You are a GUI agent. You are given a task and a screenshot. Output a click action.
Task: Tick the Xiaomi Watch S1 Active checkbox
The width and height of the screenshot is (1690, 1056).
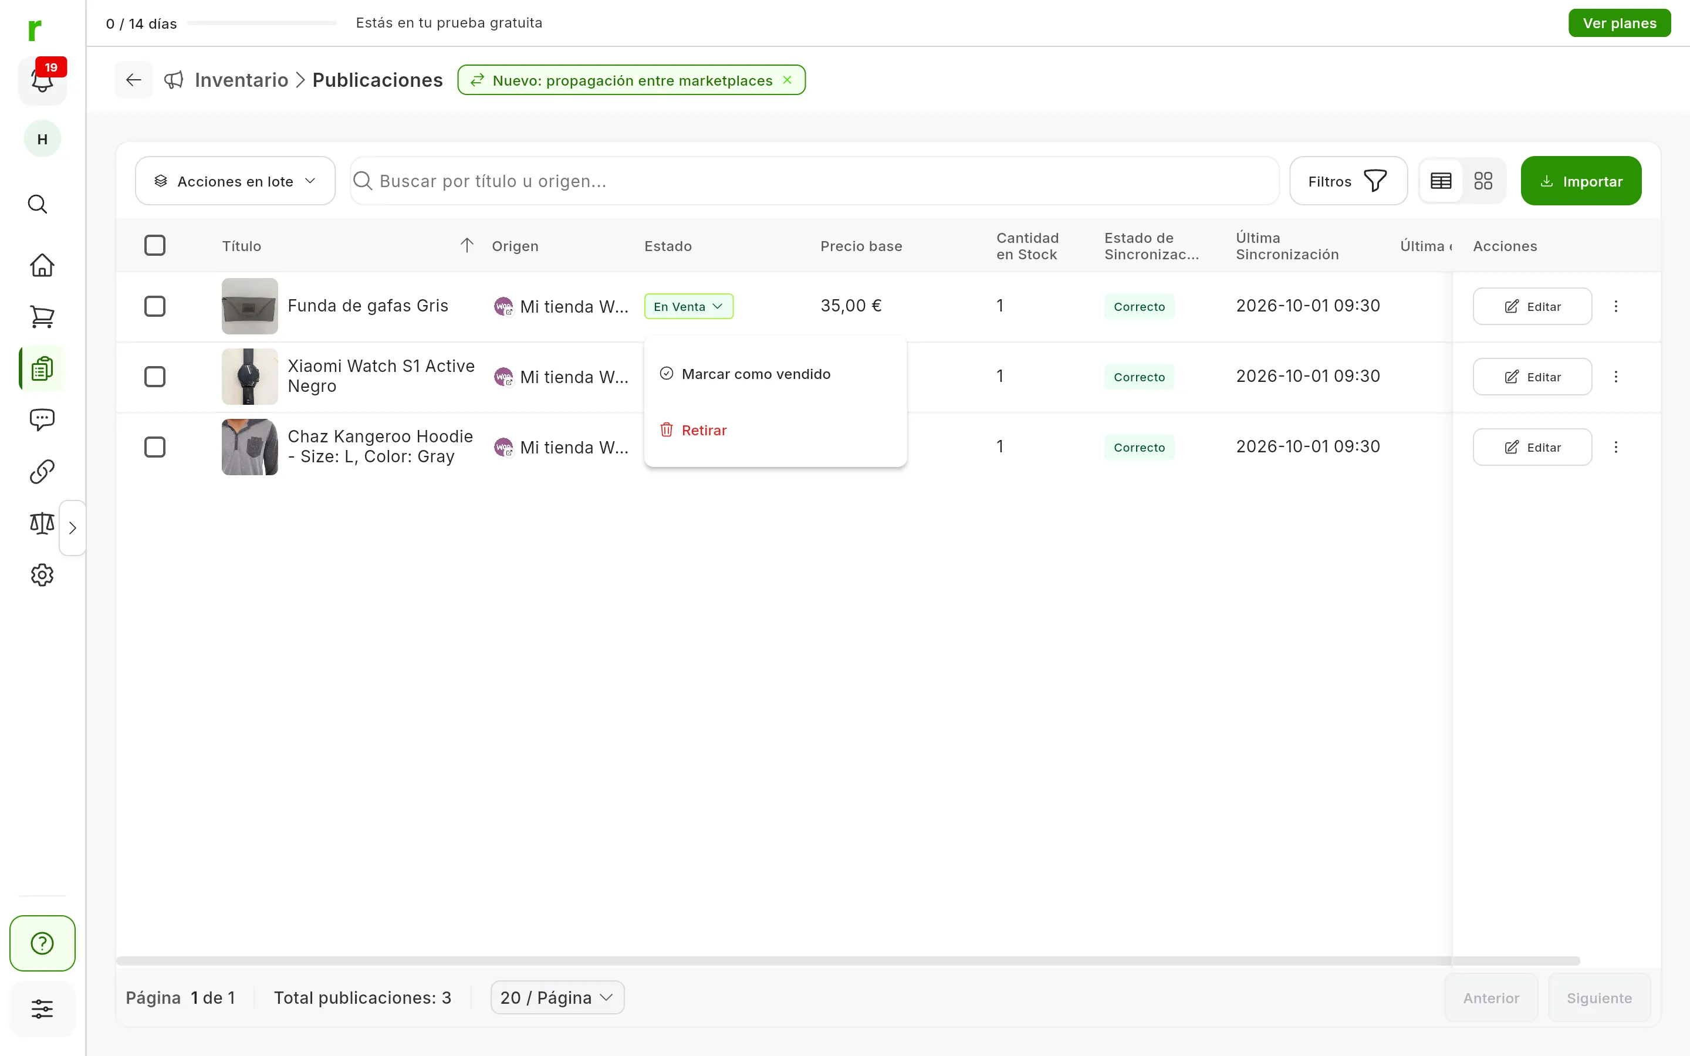[x=154, y=377]
